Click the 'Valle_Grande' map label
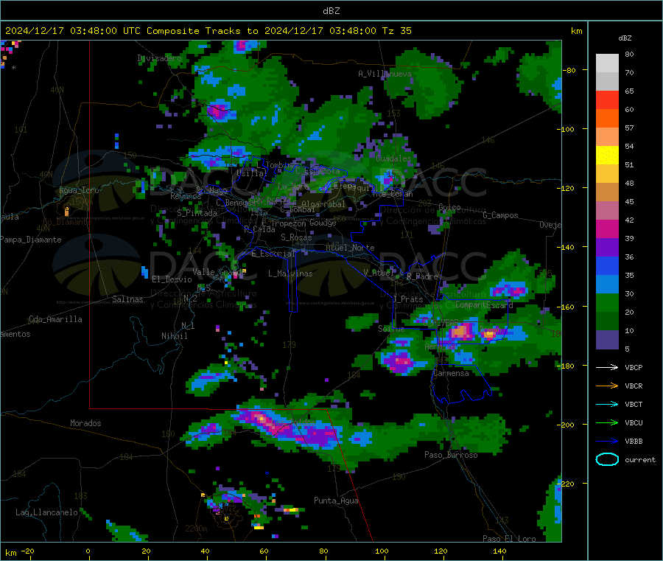 pyautogui.click(x=219, y=272)
